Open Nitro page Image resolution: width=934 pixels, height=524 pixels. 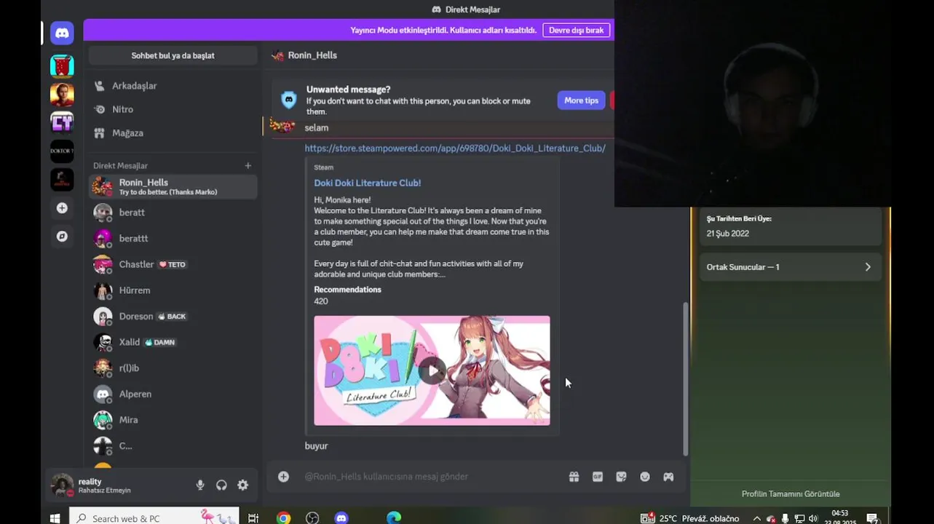(173, 109)
